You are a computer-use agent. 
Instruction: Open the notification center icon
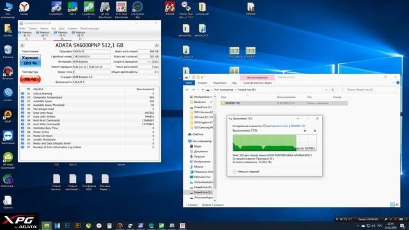click(x=402, y=226)
